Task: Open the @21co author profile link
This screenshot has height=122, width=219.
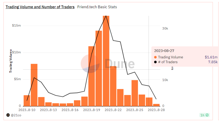Action: point(16,115)
